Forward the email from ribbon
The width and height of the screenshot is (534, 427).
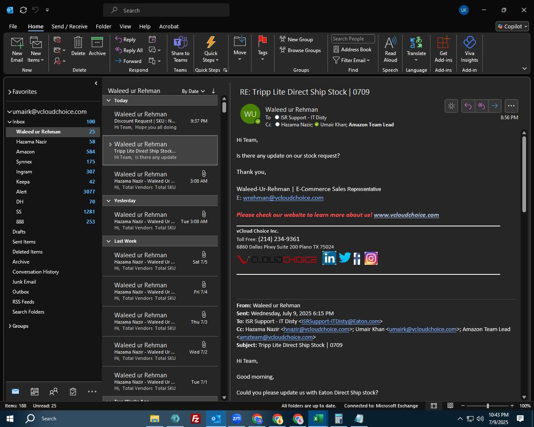pyautogui.click(x=128, y=61)
